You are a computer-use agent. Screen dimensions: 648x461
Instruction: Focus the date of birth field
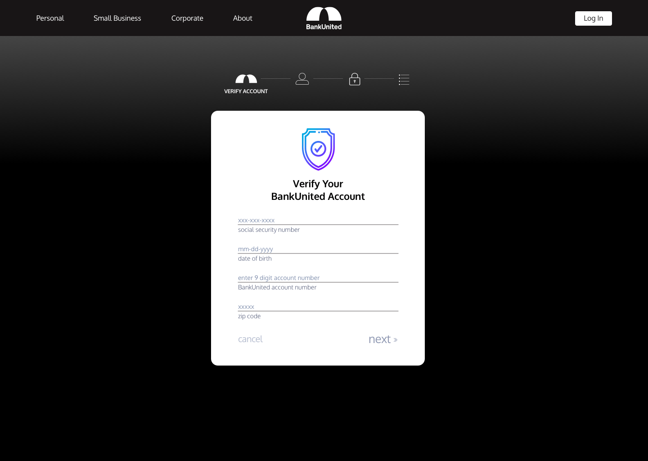(x=318, y=249)
